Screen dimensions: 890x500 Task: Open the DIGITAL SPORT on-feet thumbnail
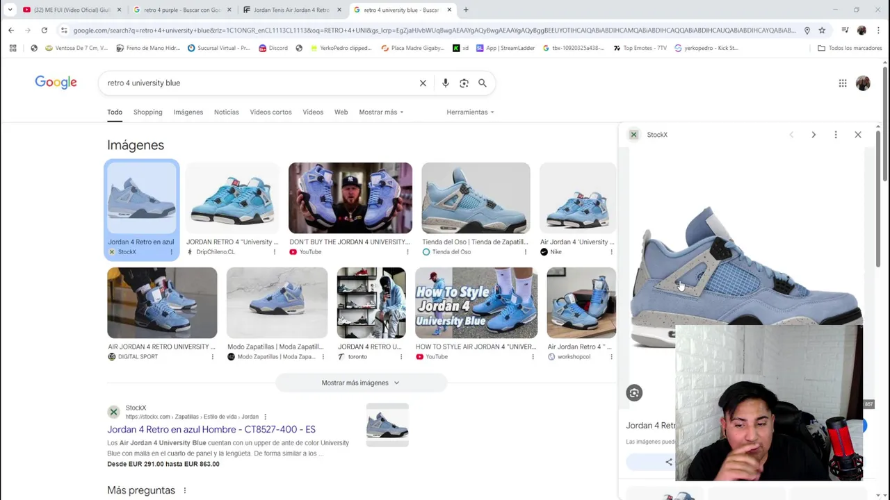click(162, 303)
